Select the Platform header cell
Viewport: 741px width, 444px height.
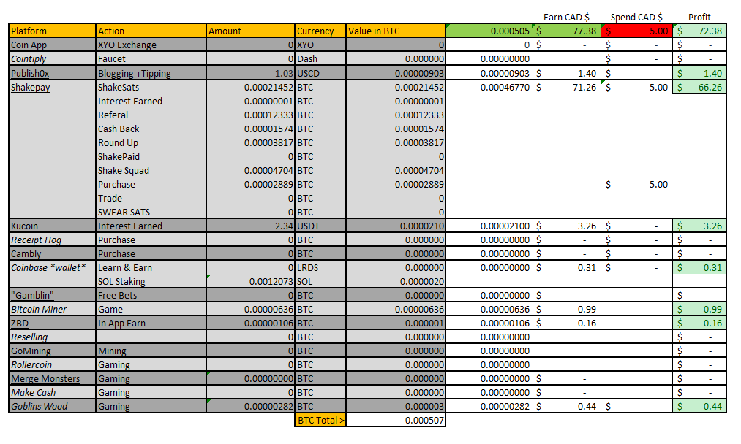(x=53, y=31)
